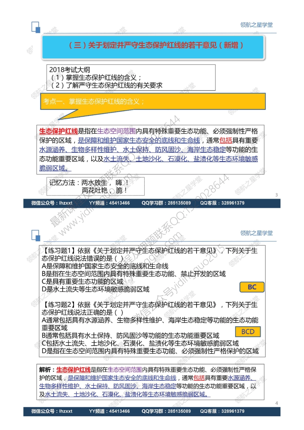Click 微信公众号:lhzxxt in slide 4 footer
This screenshot has width=304, height=430.
[52, 411]
